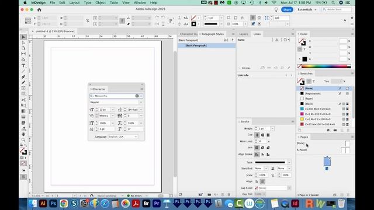Open control panel gear settings
This screenshot has width=374, height=210.
pos(352,18)
